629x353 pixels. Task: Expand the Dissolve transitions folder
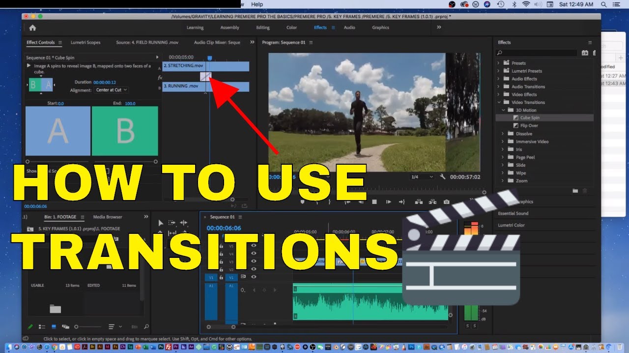(503, 134)
